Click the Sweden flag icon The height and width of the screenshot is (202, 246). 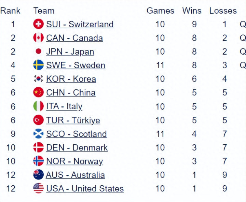(x=38, y=65)
